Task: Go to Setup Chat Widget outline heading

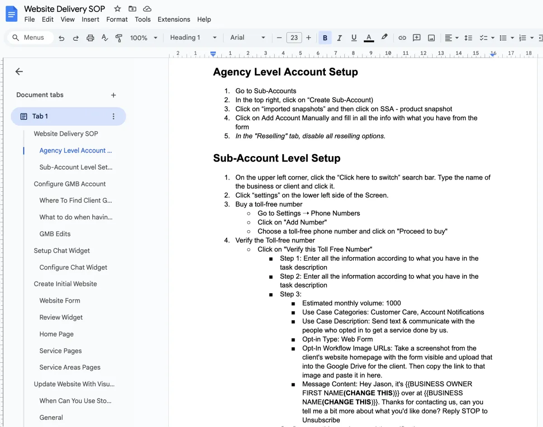Action: click(62, 251)
